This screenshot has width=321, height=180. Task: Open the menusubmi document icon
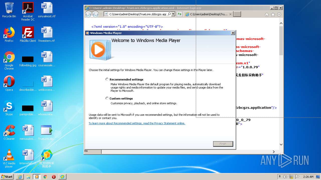point(28,132)
